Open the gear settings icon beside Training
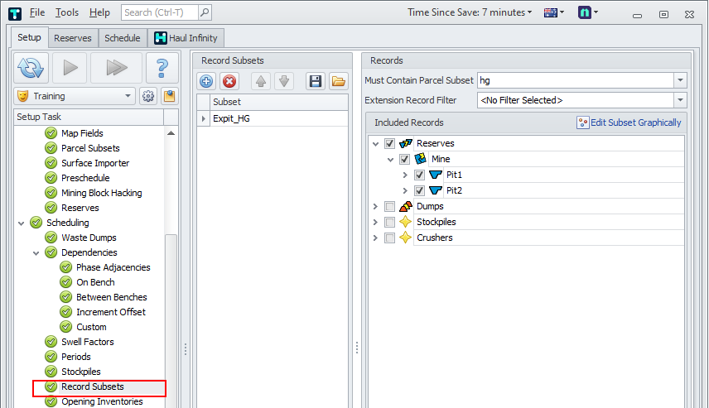This screenshot has height=408, width=709. point(148,96)
